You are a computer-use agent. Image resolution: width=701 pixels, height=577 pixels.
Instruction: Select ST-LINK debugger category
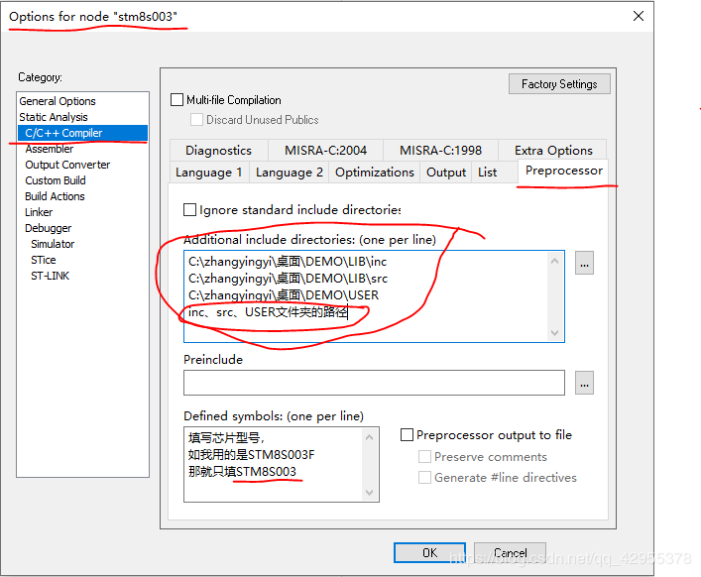pyautogui.click(x=50, y=276)
